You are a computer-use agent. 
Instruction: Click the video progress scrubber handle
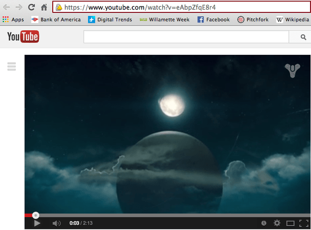click(36, 215)
